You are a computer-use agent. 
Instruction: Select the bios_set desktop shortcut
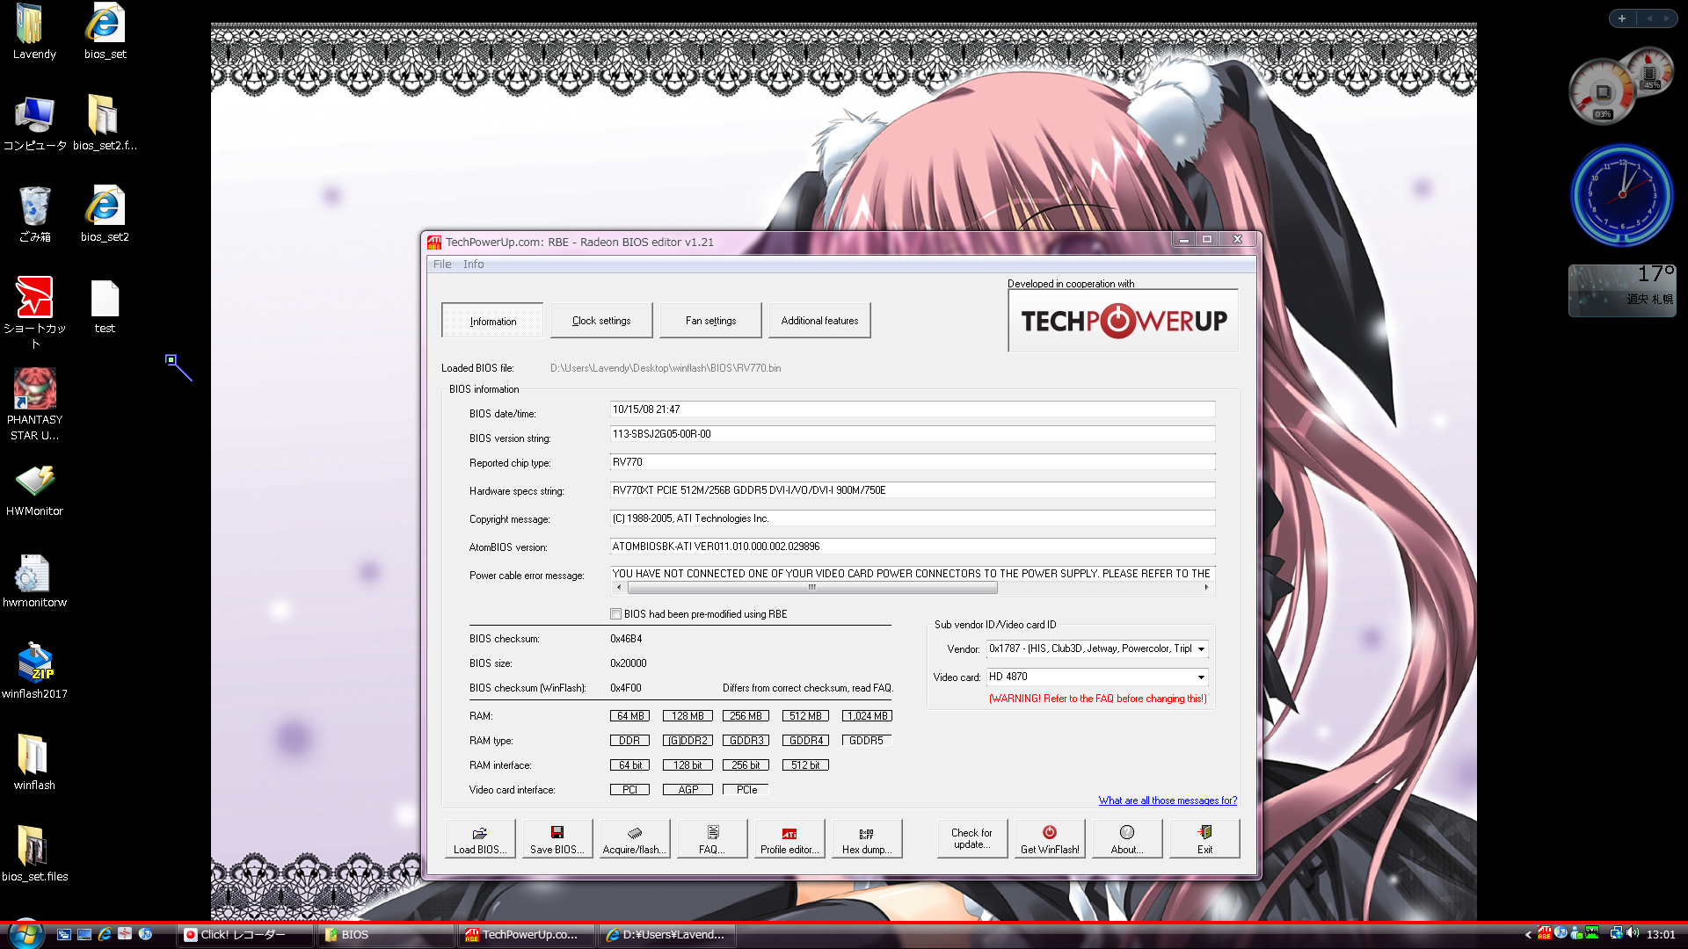(105, 32)
